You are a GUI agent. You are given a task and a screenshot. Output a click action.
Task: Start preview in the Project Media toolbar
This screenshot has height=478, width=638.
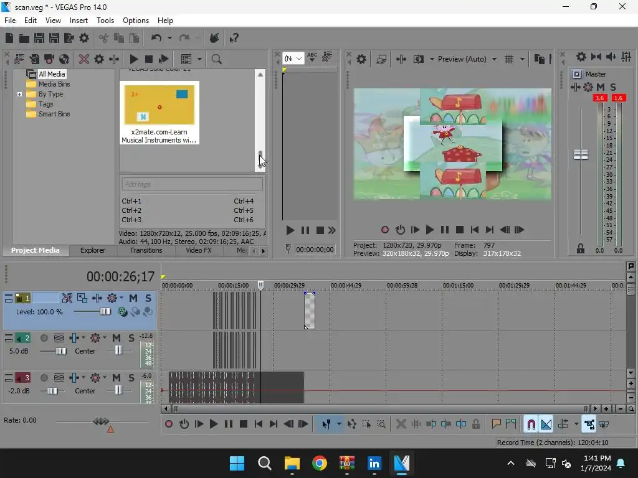click(x=134, y=59)
